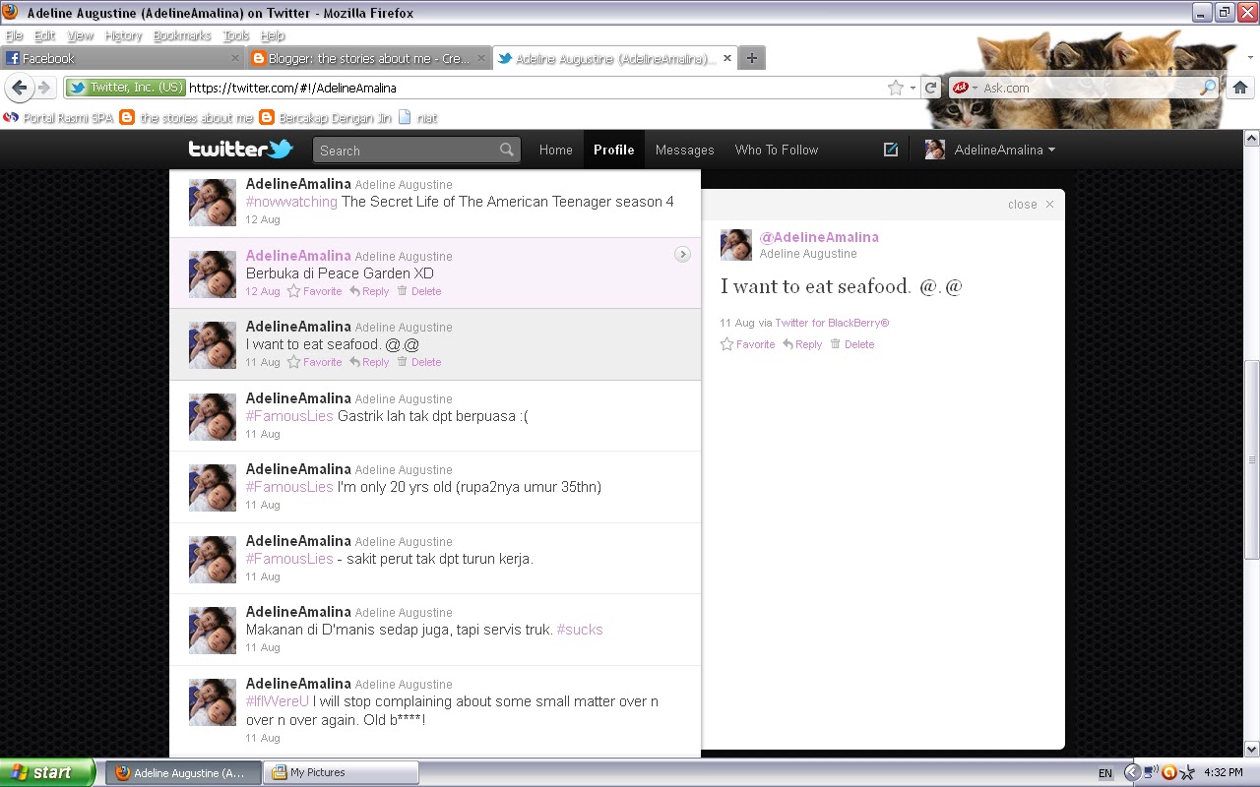Favorite the Berbuka di Peace Garden tweet
Screen dimensions: 1260x787
[x=315, y=291]
